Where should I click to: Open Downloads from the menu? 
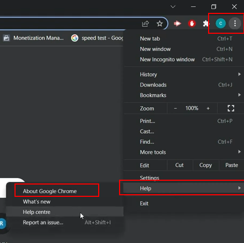(184, 85)
